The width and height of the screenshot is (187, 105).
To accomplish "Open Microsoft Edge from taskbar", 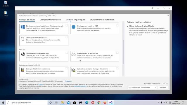I will click(x=87, y=102).
